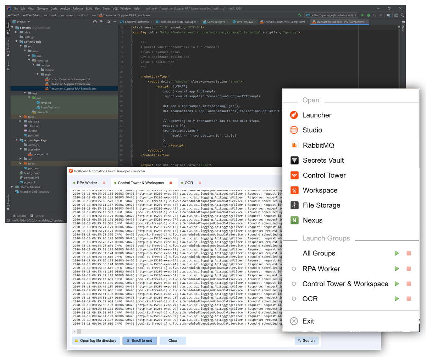Screen dimensions: 426x357
Task: Click the Search button in Launcher
Action: pos(306,340)
